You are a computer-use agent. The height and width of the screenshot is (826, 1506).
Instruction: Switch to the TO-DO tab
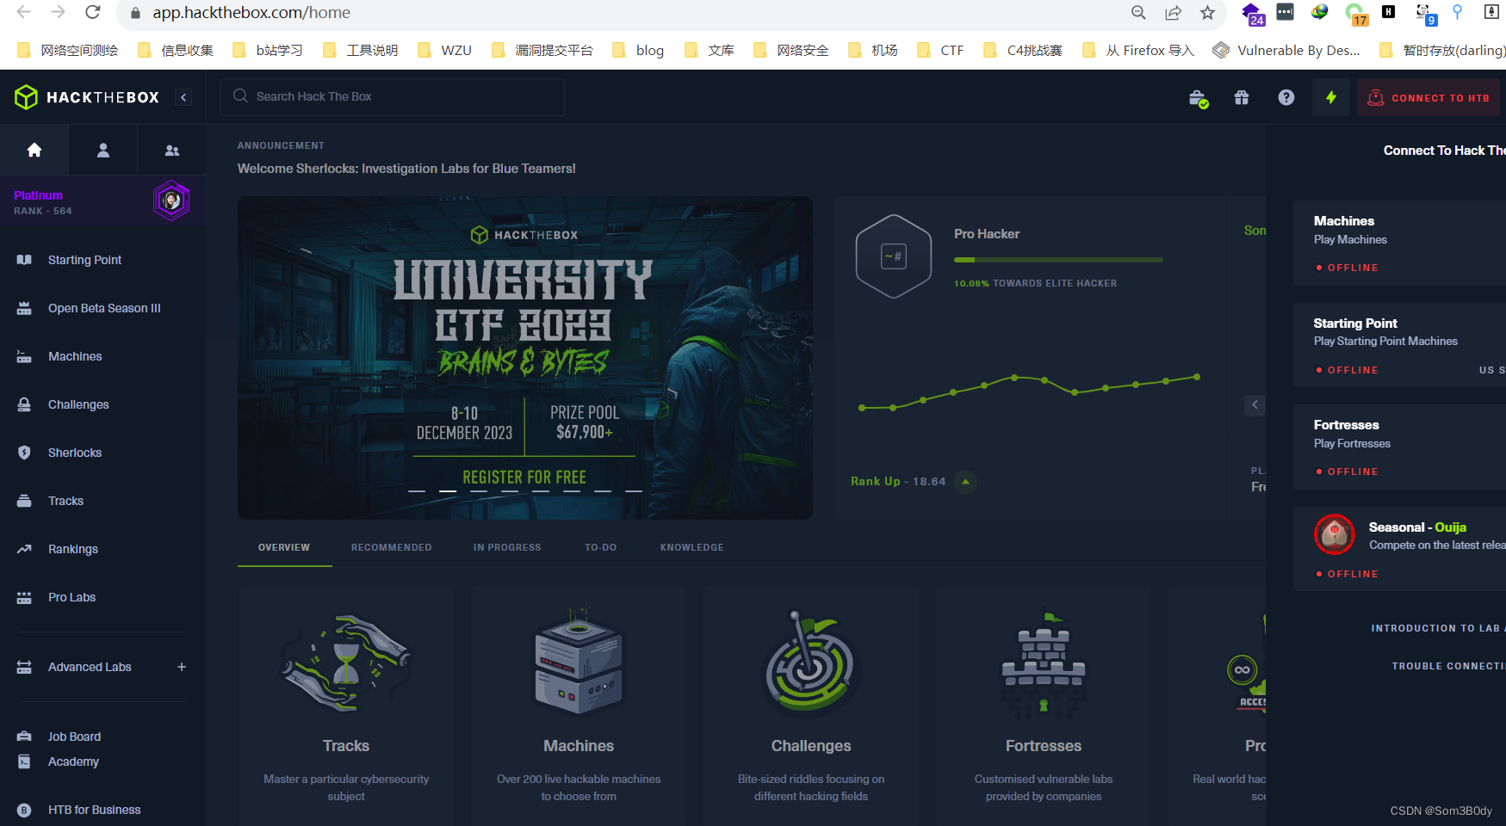pyautogui.click(x=601, y=547)
